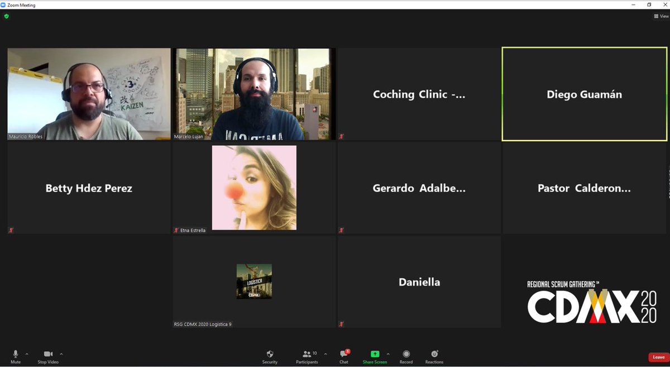670x367 pixels.
Task: Click muted mic icon on Gerardo tile
Action: [x=341, y=230]
